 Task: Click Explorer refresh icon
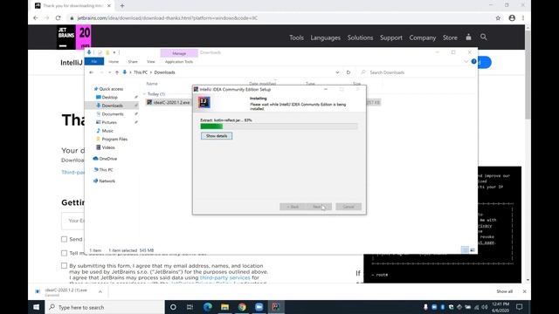(349, 72)
